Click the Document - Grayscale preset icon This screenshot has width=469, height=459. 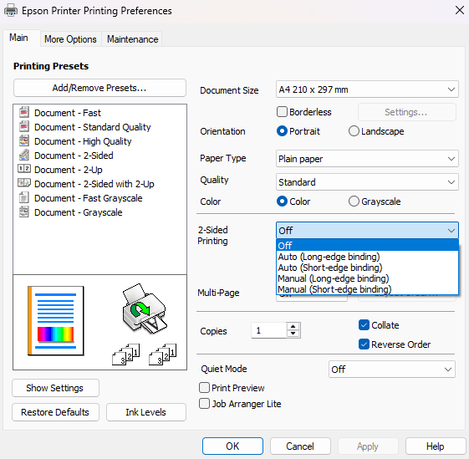(24, 212)
